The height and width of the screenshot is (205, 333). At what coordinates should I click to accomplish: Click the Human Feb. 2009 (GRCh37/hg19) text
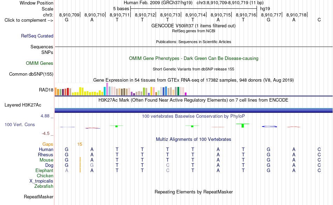(x=158, y=3)
